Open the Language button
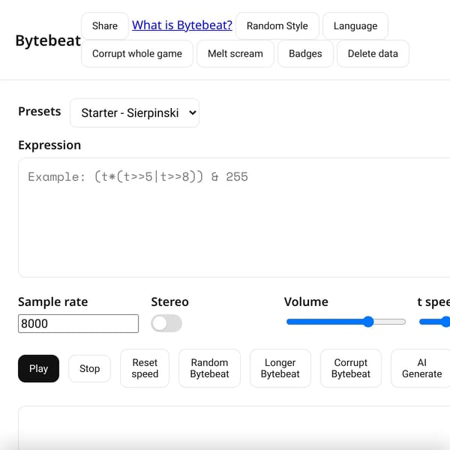Screen dimensions: 450x450 [x=355, y=25]
